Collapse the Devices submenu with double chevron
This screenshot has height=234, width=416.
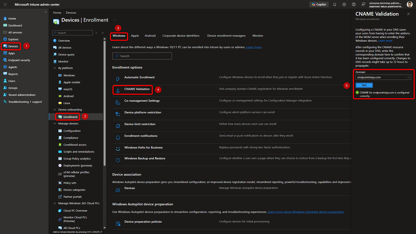tap(103, 33)
